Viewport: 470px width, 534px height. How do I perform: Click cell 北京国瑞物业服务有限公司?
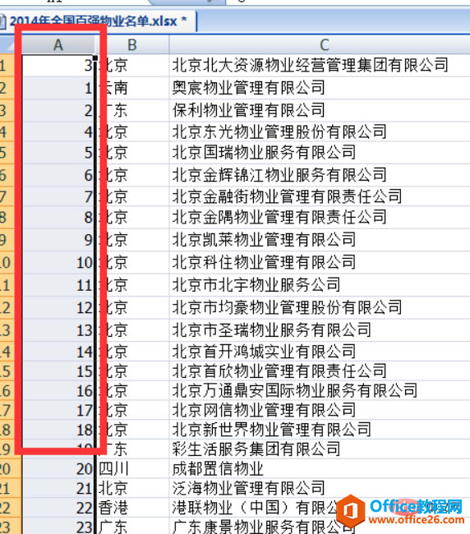[x=320, y=153]
